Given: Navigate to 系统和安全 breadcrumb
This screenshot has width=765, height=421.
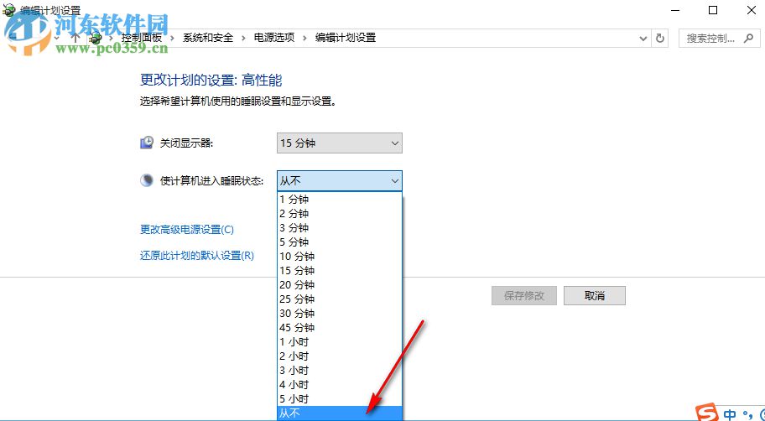Looking at the screenshot, I should pyautogui.click(x=208, y=38).
